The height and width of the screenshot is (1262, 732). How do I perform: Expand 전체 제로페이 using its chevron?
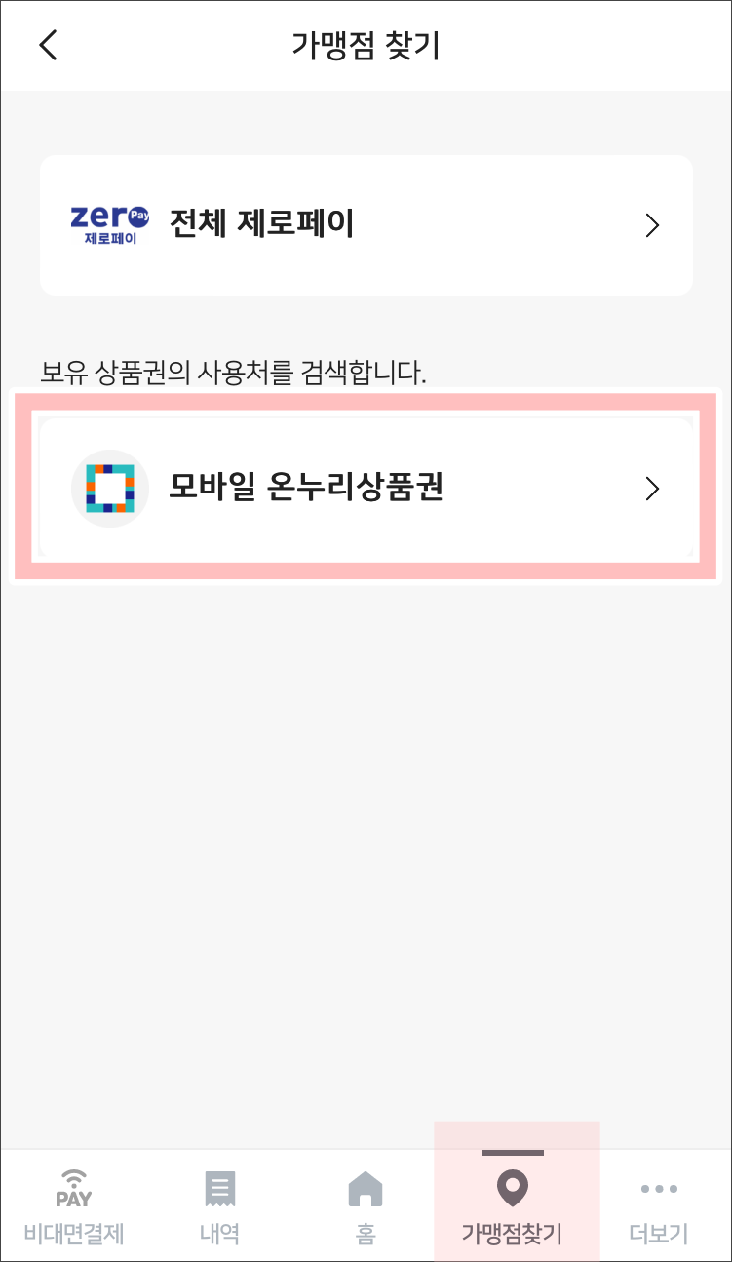pos(653,225)
